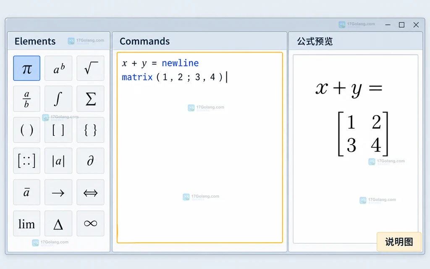Maximize the formula editor window
The height and width of the screenshot is (269, 430).
pos(402,25)
